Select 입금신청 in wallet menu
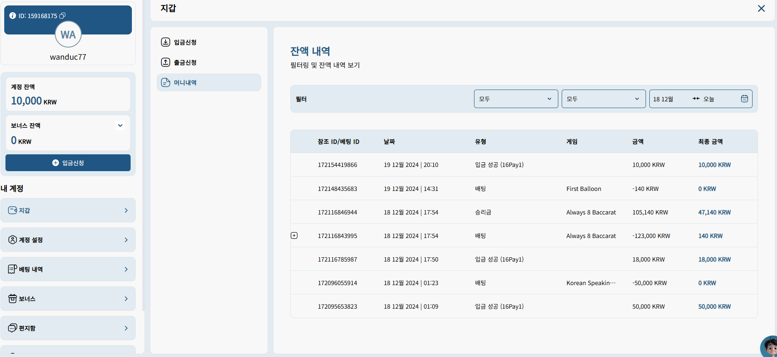The width and height of the screenshot is (777, 357). [x=209, y=42]
